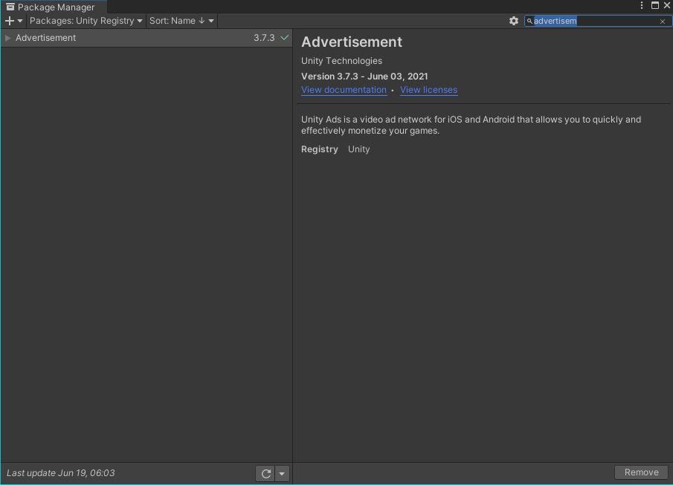Open the View licenses link

pos(429,90)
